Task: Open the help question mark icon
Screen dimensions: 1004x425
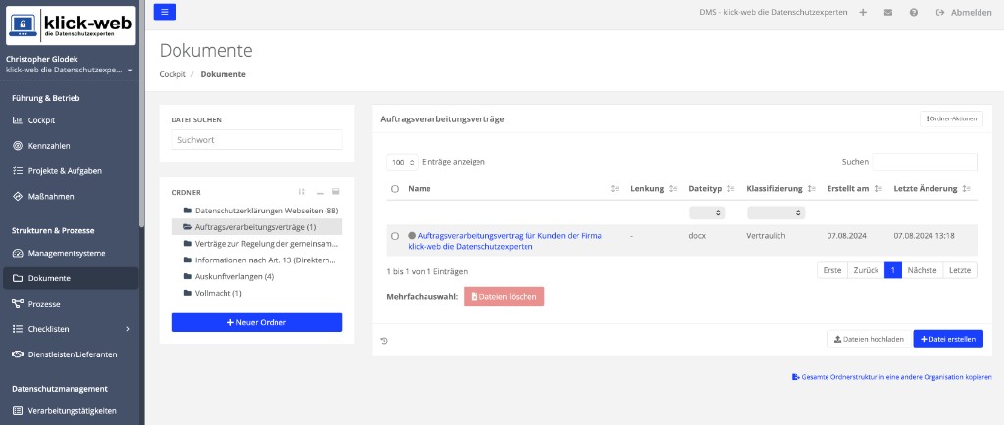Action: tap(914, 12)
